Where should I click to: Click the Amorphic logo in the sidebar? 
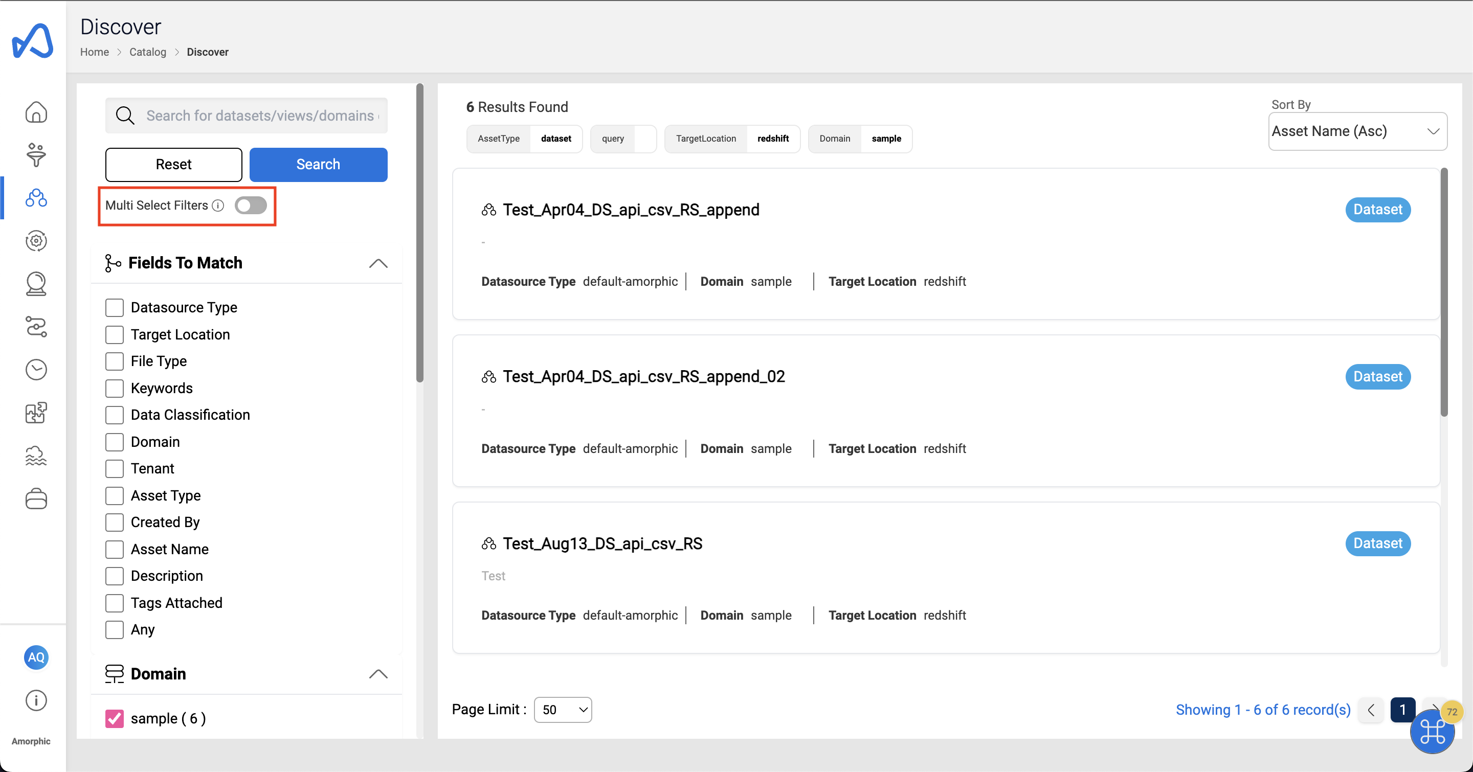(x=33, y=40)
